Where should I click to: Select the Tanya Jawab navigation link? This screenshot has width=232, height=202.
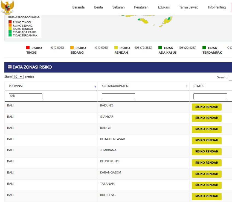[x=189, y=7]
